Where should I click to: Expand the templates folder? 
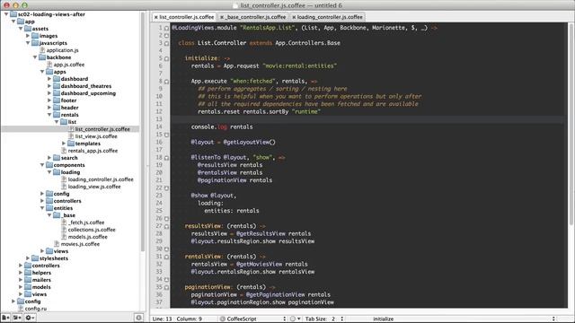(64, 144)
